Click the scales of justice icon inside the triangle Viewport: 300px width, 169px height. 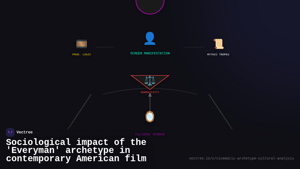[150, 81]
